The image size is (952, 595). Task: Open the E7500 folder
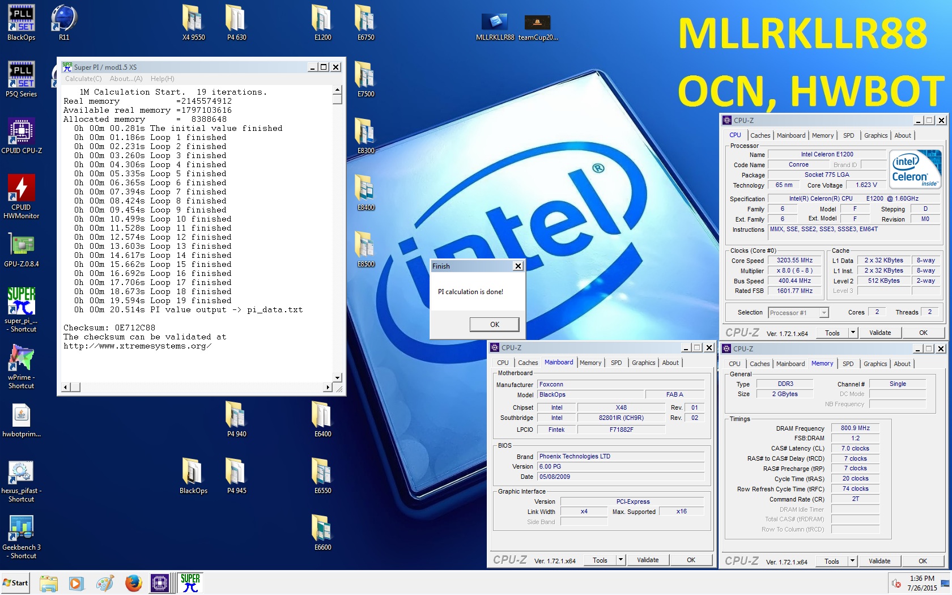click(365, 79)
